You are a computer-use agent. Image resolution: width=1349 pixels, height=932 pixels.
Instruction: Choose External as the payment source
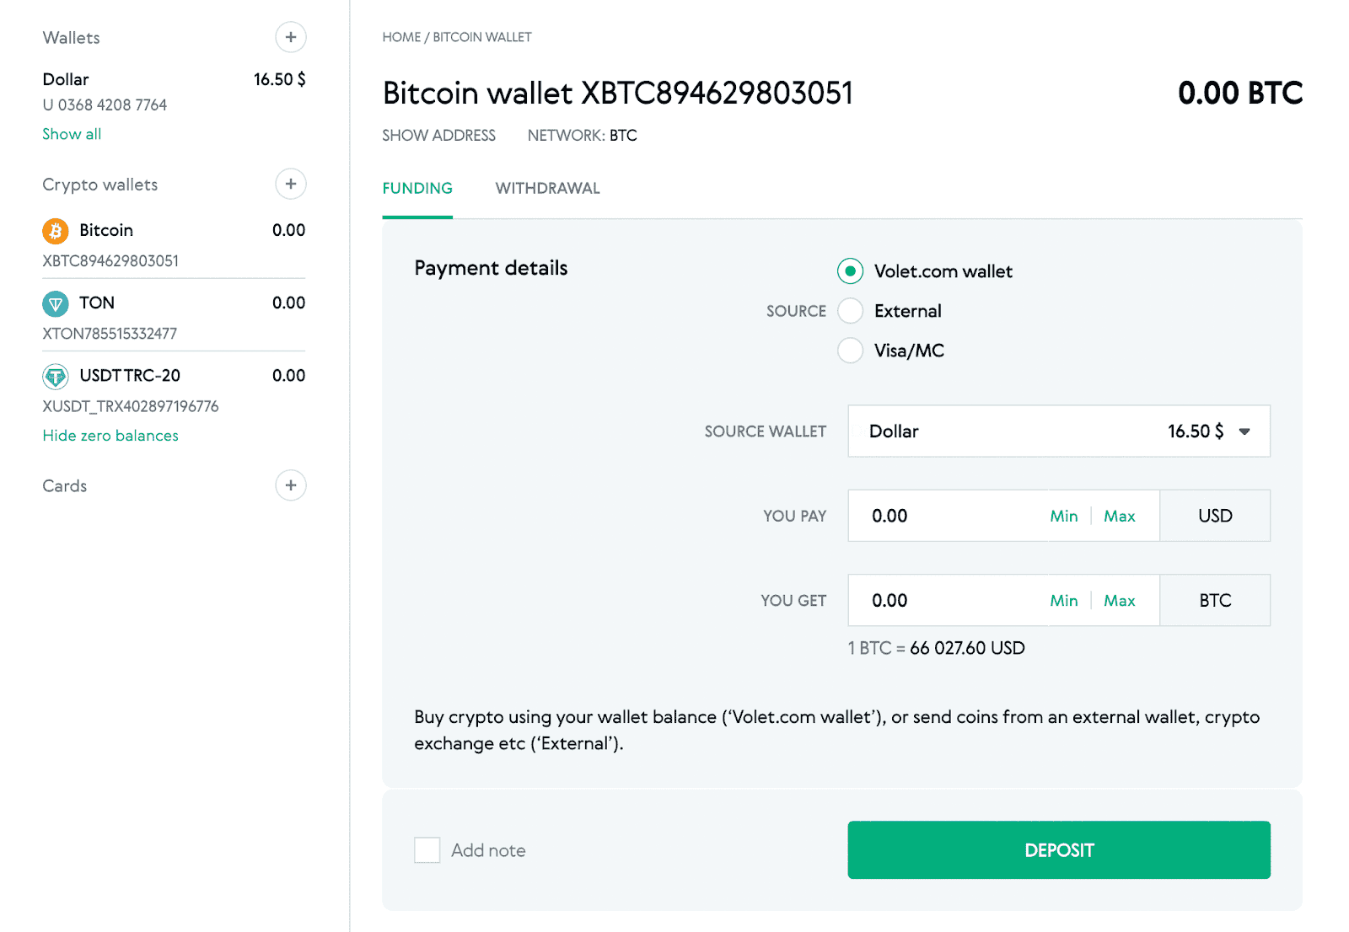[850, 310]
